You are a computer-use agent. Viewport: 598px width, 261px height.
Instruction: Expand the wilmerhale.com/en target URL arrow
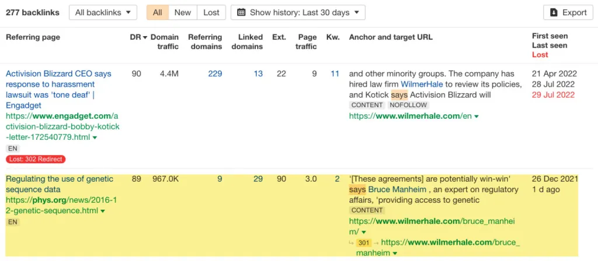(477, 117)
